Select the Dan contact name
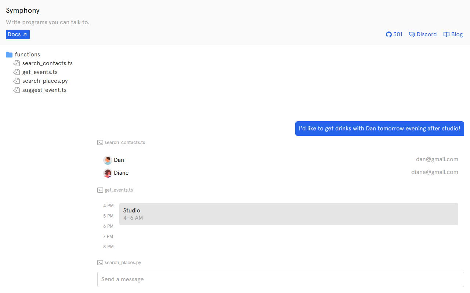Screen dimensions: 470x293 click(119, 160)
